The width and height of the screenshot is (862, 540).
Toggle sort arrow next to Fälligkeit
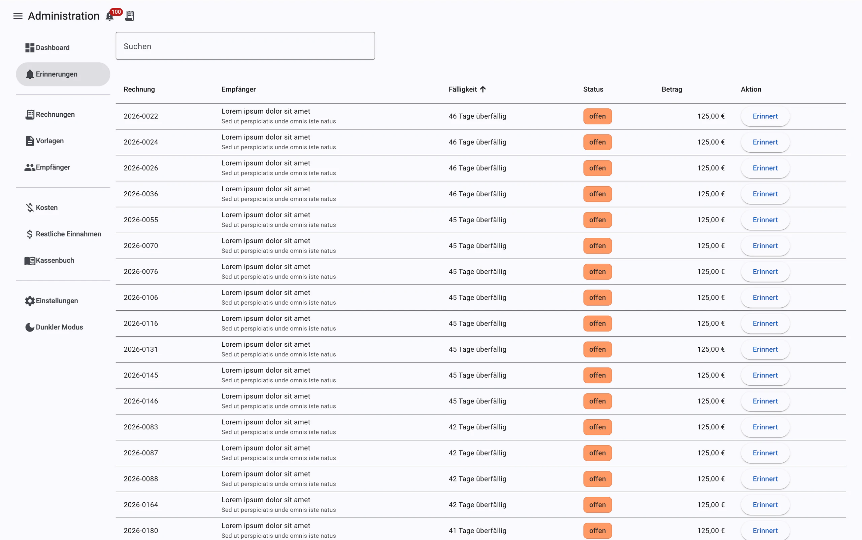coord(483,89)
